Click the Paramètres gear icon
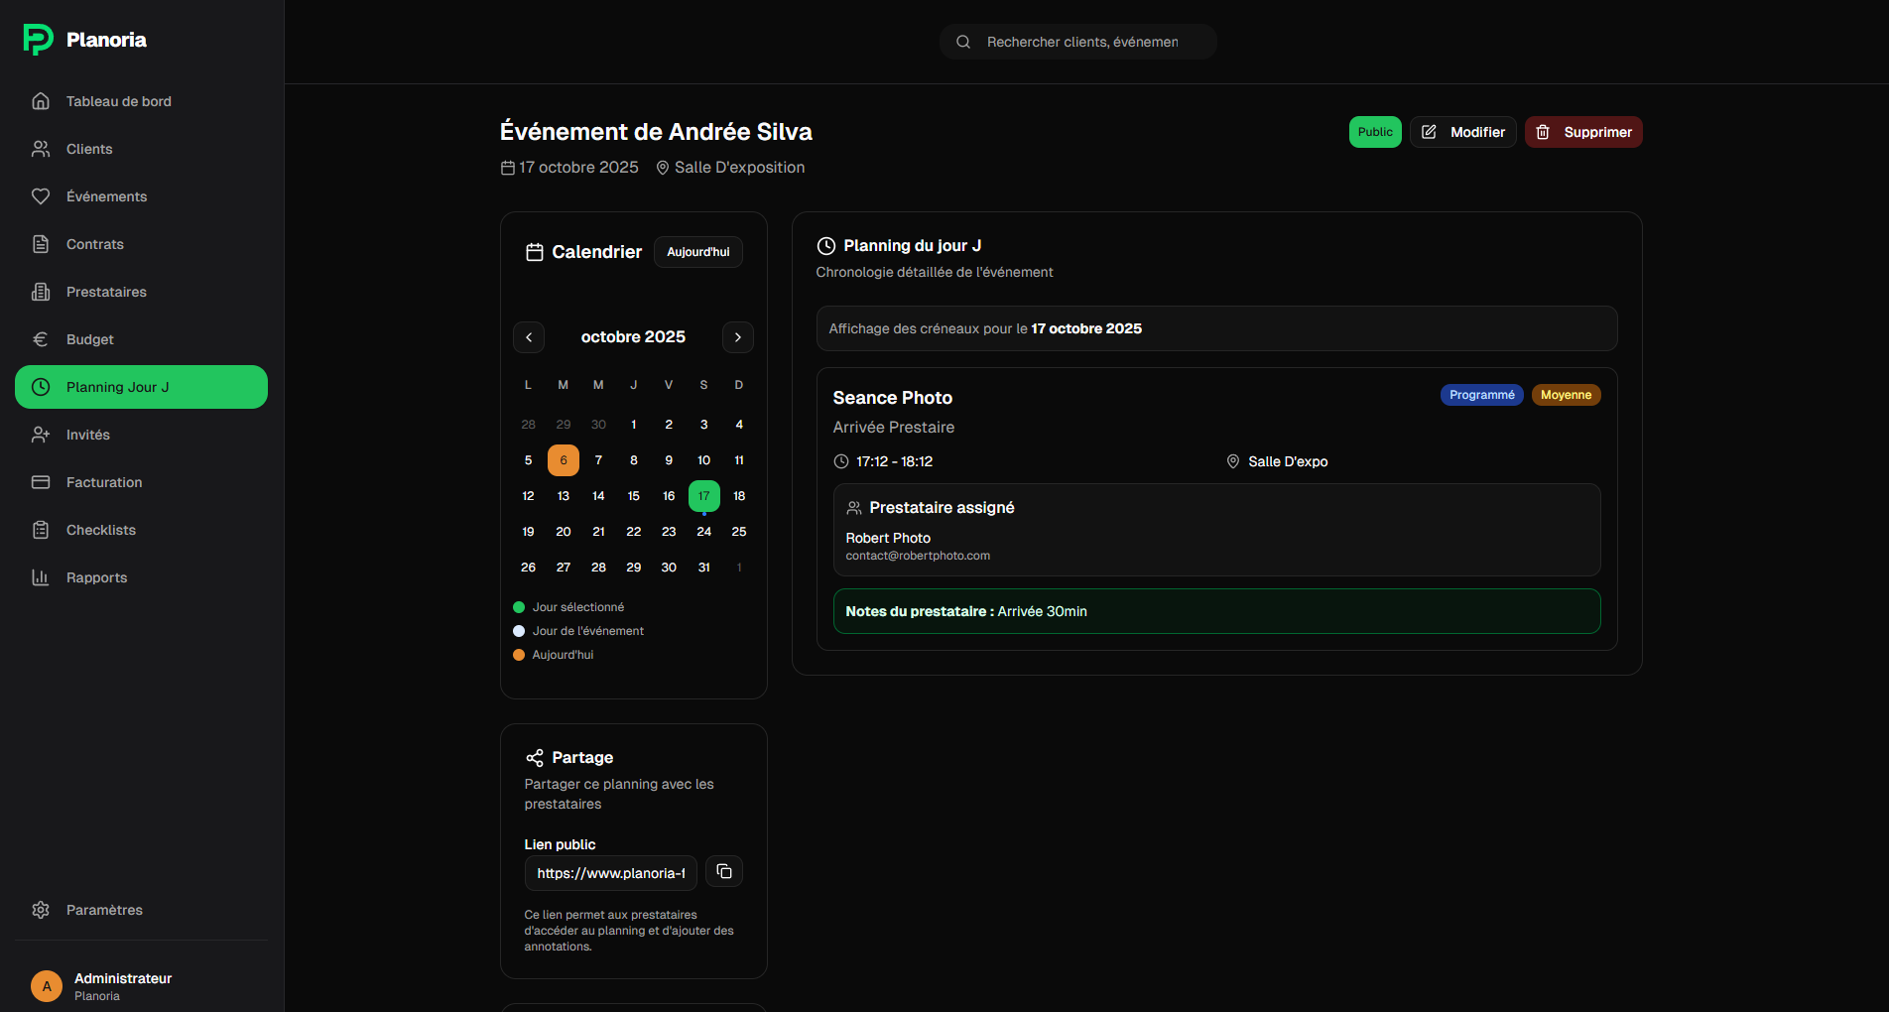 (x=41, y=910)
